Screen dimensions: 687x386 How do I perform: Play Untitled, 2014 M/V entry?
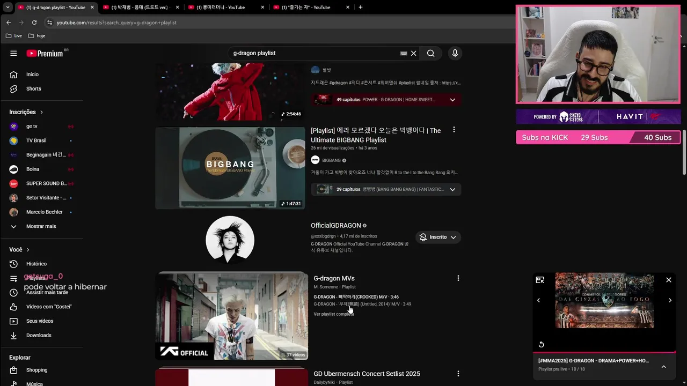tap(362, 304)
